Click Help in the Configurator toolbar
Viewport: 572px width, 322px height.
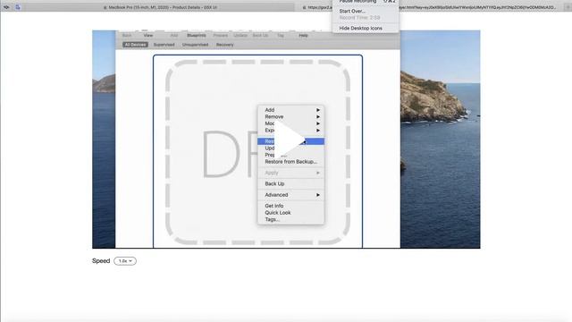click(x=303, y=36)
